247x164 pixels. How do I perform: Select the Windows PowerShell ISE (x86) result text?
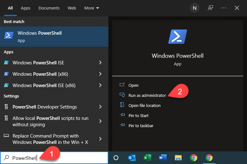point(44,86)
